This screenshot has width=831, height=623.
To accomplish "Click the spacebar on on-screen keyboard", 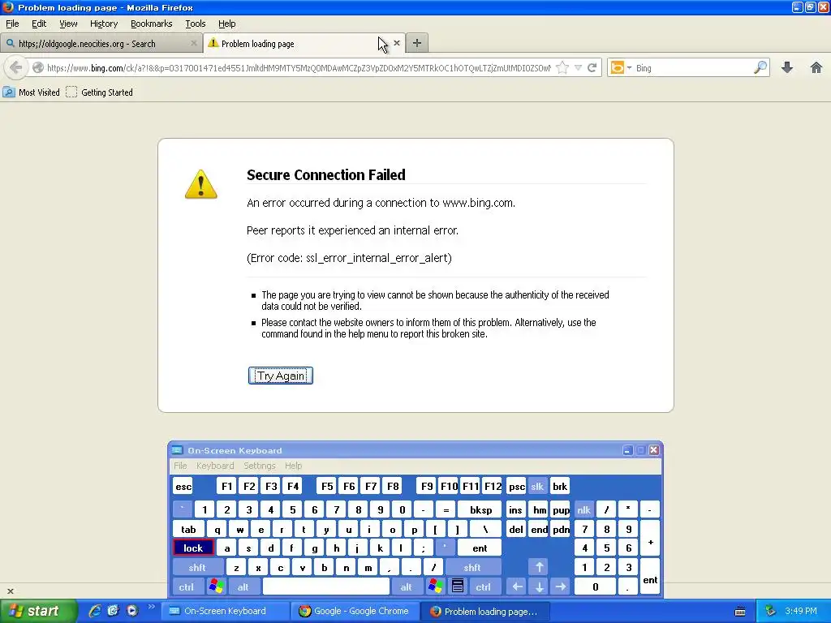I will coord(326,586).
